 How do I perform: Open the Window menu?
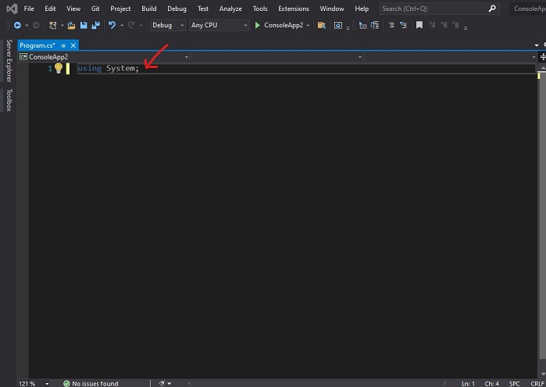(x=332, y=9)
